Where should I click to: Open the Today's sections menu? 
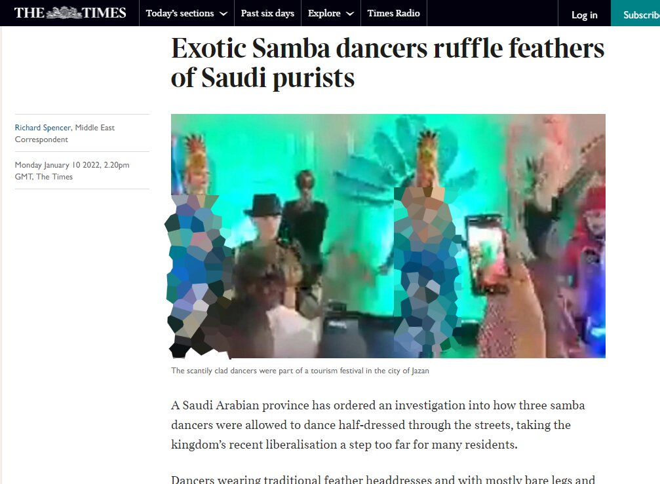tap(187, 13)
